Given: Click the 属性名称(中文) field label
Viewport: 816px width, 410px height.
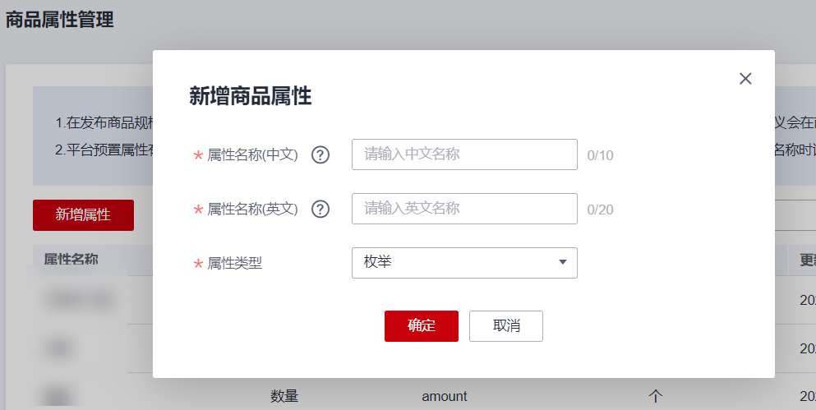Looking at the screenshot, I should pos(252,155).
